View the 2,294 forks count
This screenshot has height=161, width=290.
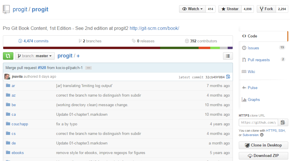(x=282, y=9)
